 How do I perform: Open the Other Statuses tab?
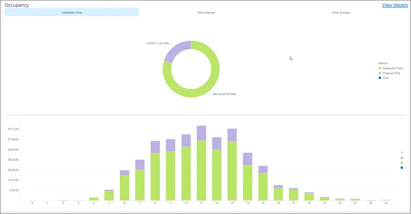tap(341, 13)
